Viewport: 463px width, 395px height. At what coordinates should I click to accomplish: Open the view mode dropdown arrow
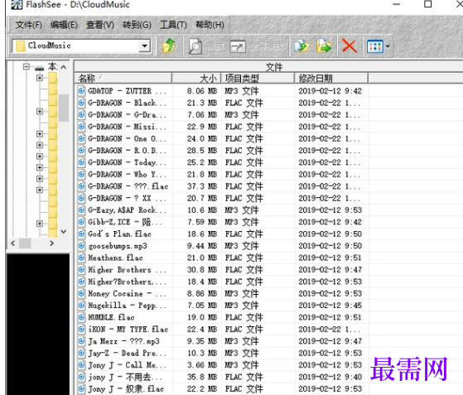(388, 46)
